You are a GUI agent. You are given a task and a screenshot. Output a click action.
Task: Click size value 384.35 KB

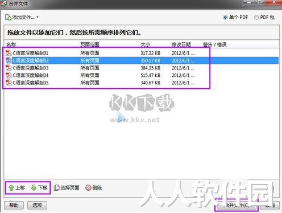pos(151,68)
